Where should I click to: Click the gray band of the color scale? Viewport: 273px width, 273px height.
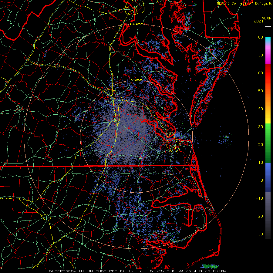click(x=268, y=215)
